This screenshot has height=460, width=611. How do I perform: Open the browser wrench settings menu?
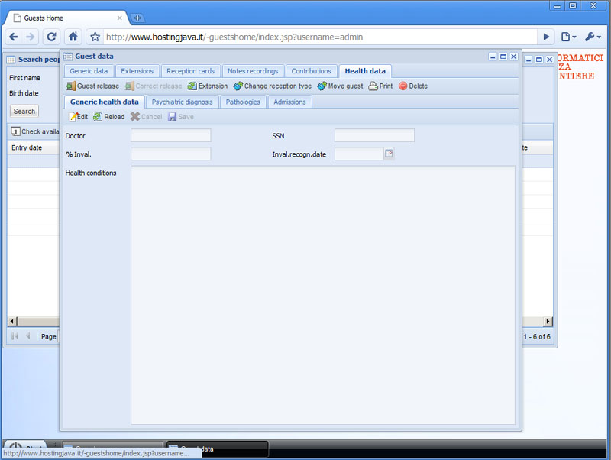click(x=593, y=37)
